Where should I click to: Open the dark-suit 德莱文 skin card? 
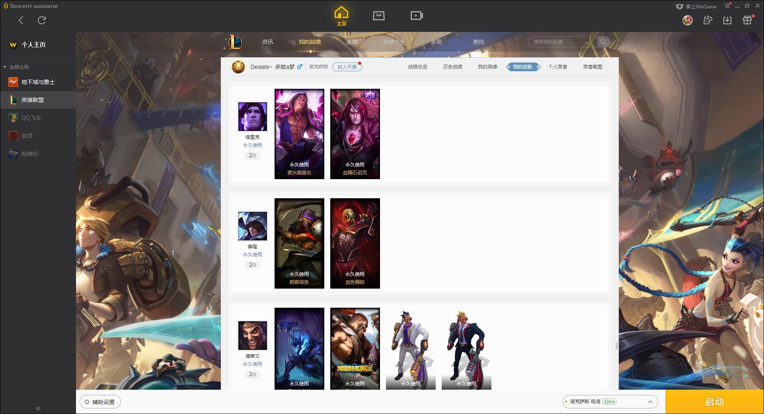466,349
